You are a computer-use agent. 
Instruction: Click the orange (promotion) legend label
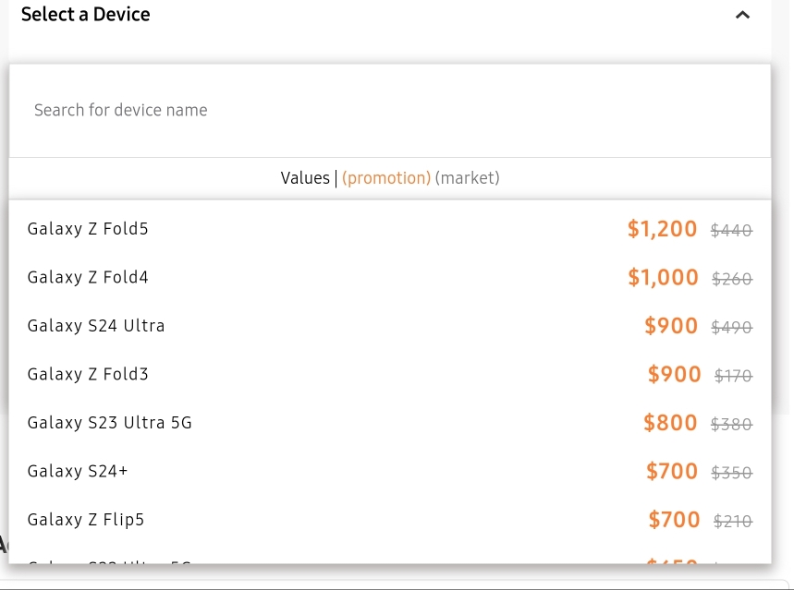386,178
